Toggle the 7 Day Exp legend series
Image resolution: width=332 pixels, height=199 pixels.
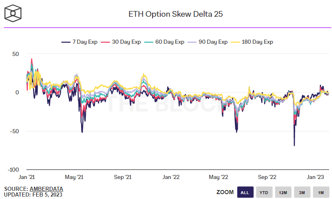(80, 42)
